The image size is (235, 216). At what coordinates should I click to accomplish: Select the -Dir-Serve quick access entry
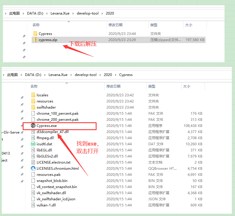[11, 132]
